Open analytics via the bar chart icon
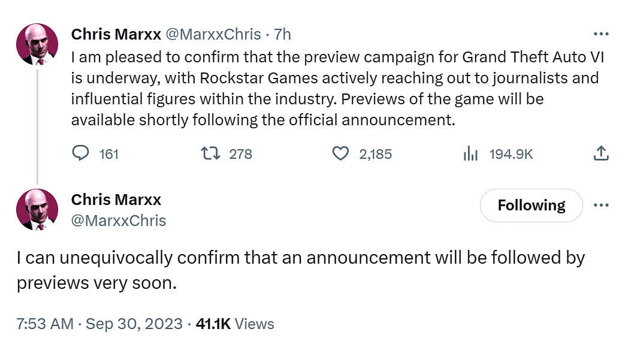This screenshot has width=625, height=341. (470, 154)
